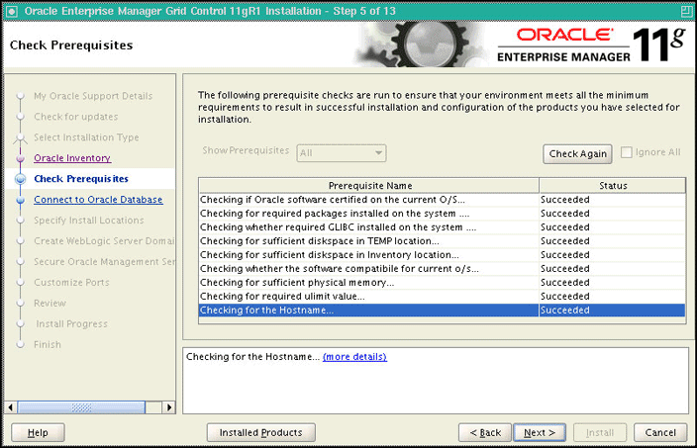Viewport: 697px width, 448px height.
Task: Select the row Checking whether required GLIBC installed
Action: (442, 227)
